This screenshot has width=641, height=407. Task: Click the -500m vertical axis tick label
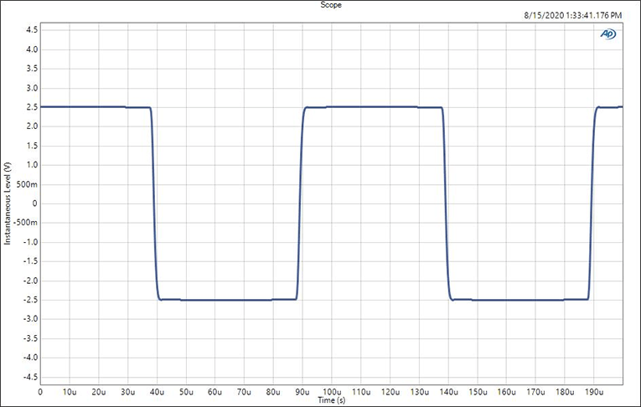[25, 223]
